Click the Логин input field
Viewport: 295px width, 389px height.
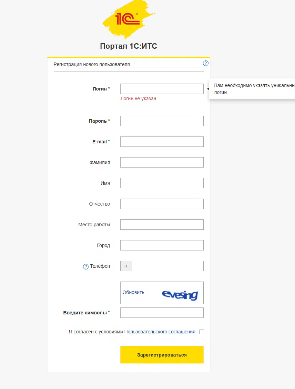(162, 89)
